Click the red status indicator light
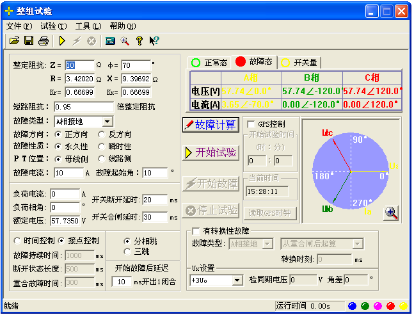The height and width of the screenshot is (315, 414). pos(390,306)
